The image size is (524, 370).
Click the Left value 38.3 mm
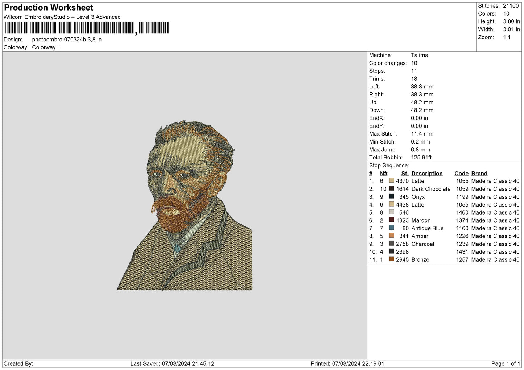tap(422, 87)
